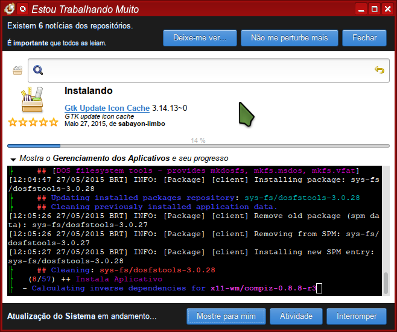This screenshot has width=397, height=332.
Task: Click the first rating star
Action: coord(13,122)
